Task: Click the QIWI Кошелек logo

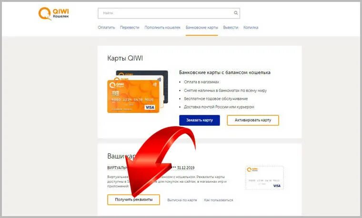Action: point(53,14)
